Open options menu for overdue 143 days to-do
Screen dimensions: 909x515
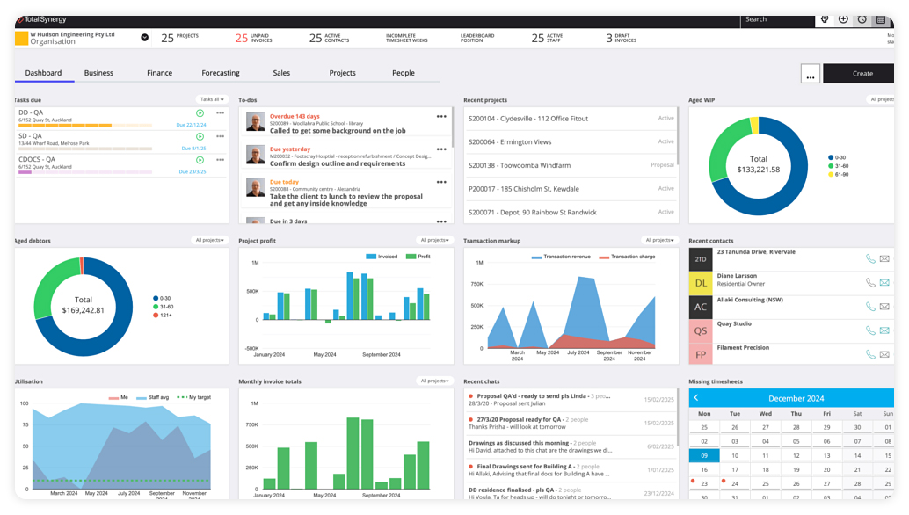441,117
